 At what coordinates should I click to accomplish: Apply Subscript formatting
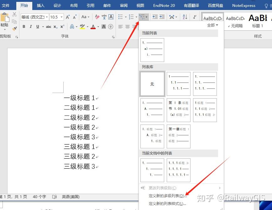pos(55,26)
